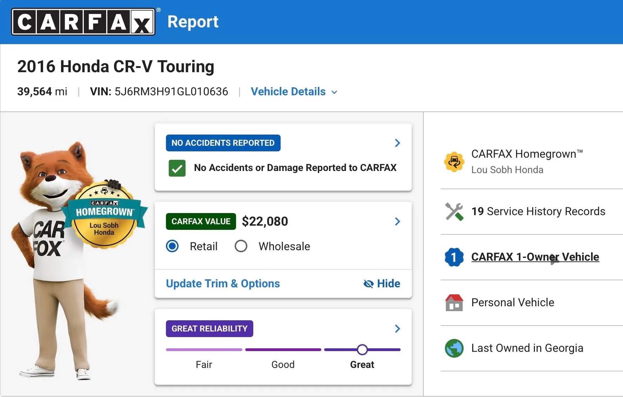Click the reliability slider circle handle

pyautogui.click(x=362, y=350)
